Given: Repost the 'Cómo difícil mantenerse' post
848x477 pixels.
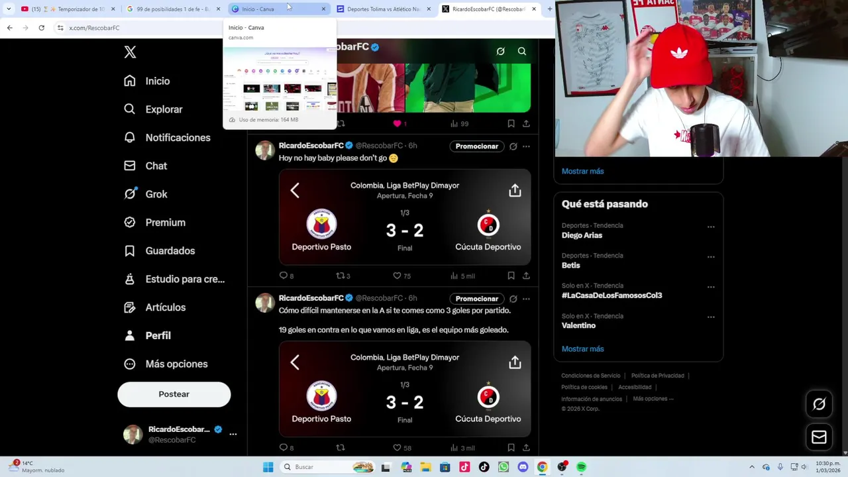Looking at the screenshot, I should (x=341, y=448).
